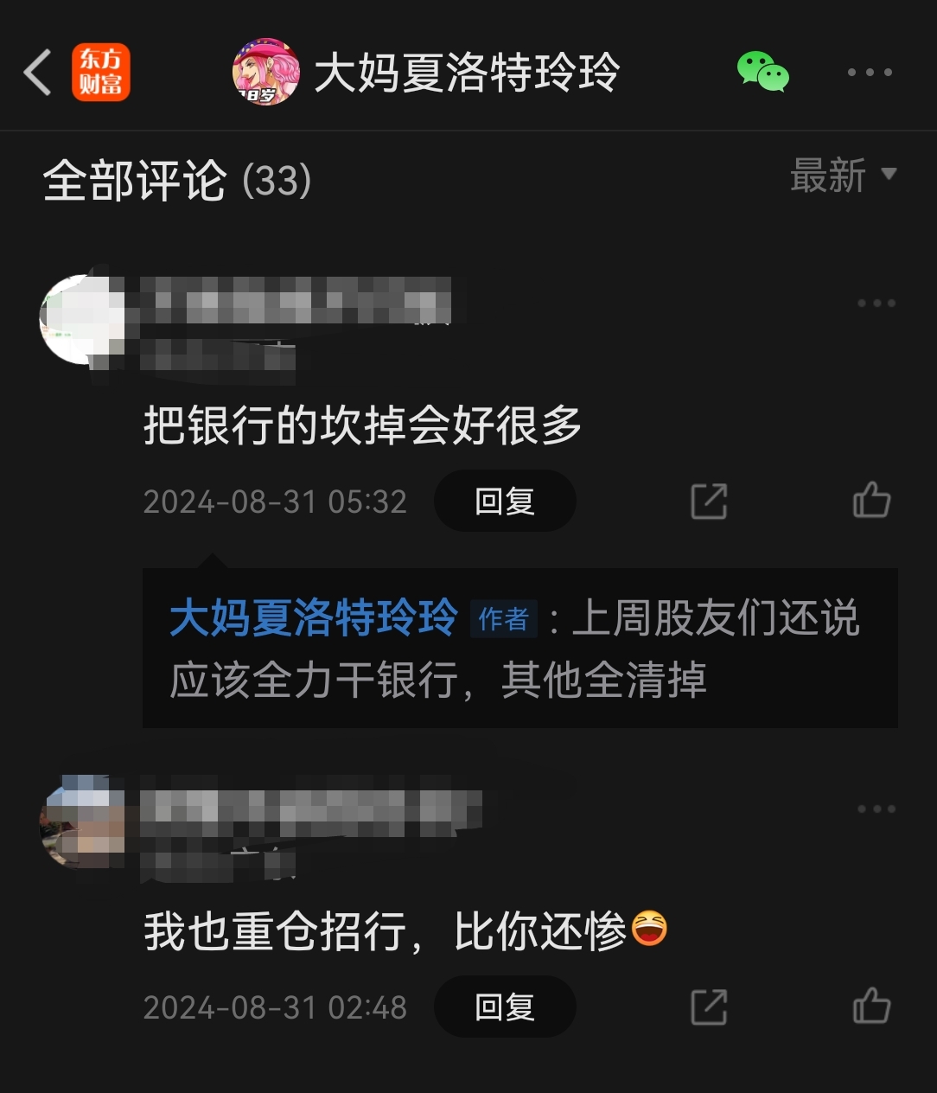Open the first commenter's blurred avatar

pyautogui.click(x=82, y=320)
